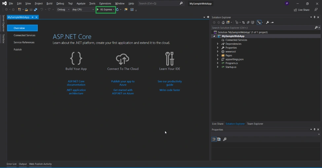Select Publish in the left navigation
322x168 pixels.
point(18,50)
